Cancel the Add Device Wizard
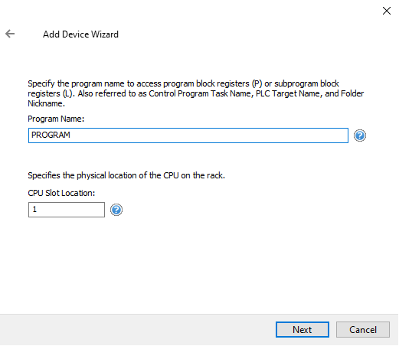The image size is (399, 346). click(x=363, y=330)
